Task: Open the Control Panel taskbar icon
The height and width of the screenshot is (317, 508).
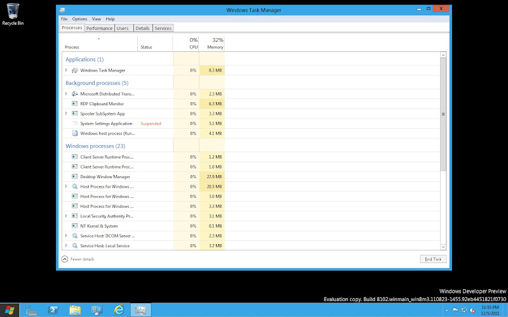Action: [97, 310]
